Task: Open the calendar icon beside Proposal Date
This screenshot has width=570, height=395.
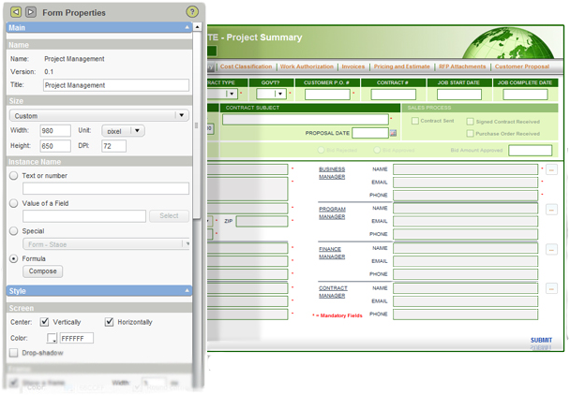Action: coord(394,133)
